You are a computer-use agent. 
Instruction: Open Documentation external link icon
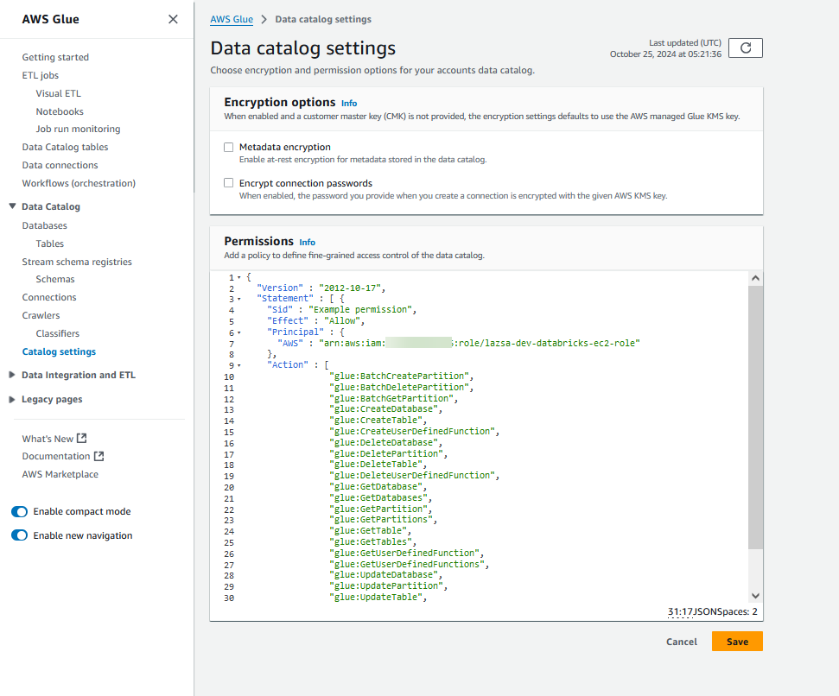pos(99,456)
